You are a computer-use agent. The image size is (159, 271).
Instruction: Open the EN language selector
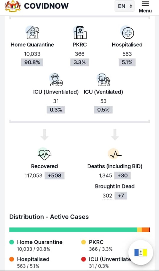pos(124,6)
